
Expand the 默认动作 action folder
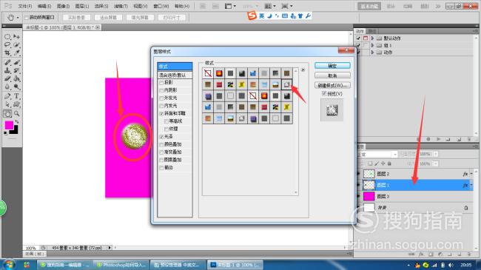coord(372,38)
